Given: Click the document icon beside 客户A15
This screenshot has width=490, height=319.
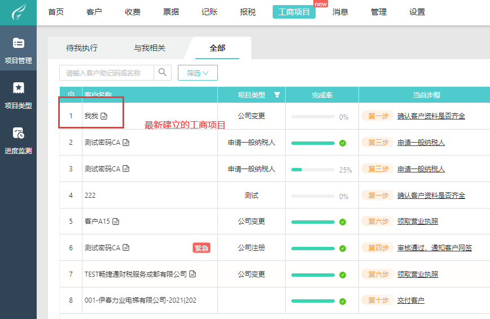Looking at the screenshot, I should [x=116, y=221].
